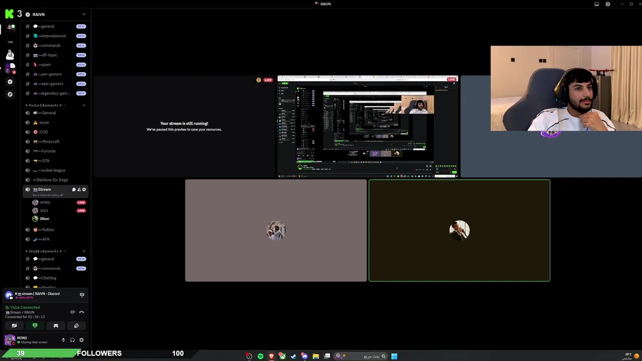Turn on camera button
The height and width of the screenshot is (361, 642).
point(14,325)
